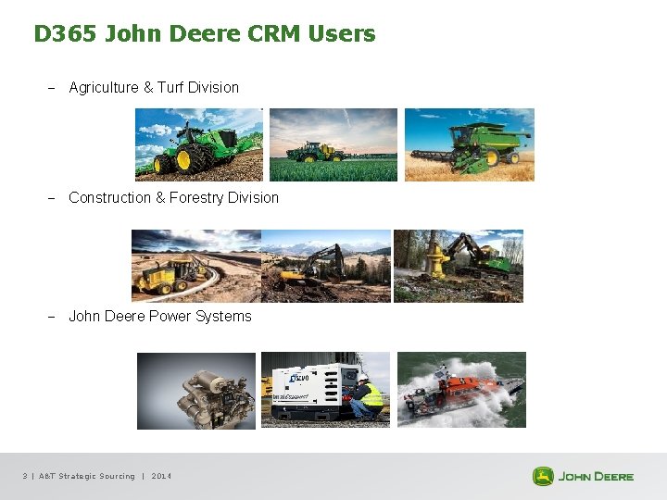Click the John Deere leaping deer logo
Viewport: 667px width, 500px height.
543,476
